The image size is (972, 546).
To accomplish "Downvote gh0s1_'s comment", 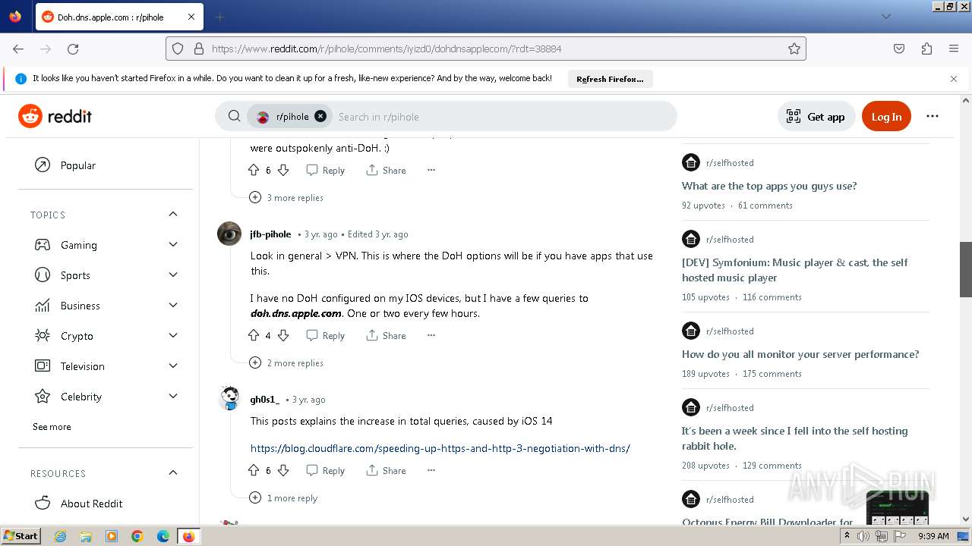I will pos(283,471).
